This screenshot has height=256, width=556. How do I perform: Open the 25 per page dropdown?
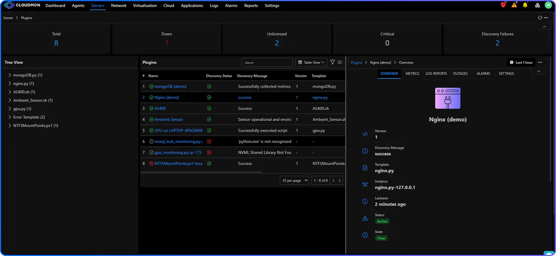pos(294,180)
